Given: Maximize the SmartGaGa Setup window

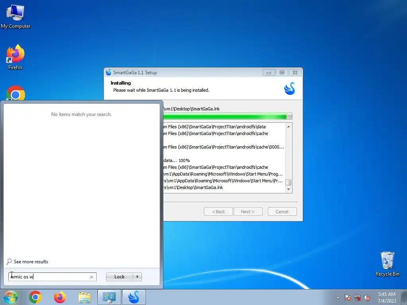Looking at the screenshot, I should coord(282,73).
